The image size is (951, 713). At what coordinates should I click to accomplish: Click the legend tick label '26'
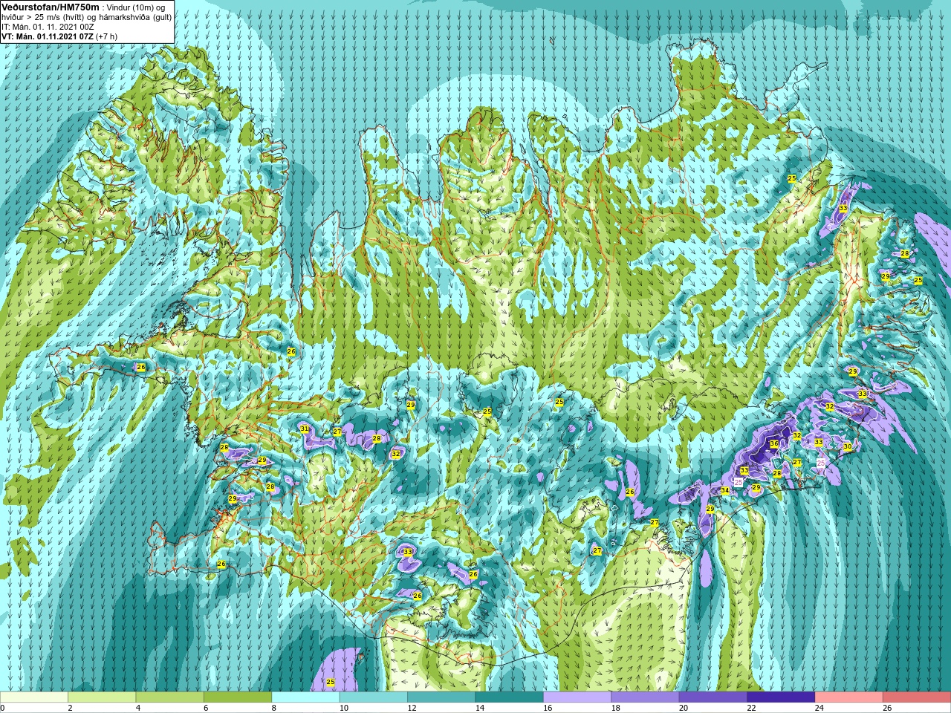887,708
